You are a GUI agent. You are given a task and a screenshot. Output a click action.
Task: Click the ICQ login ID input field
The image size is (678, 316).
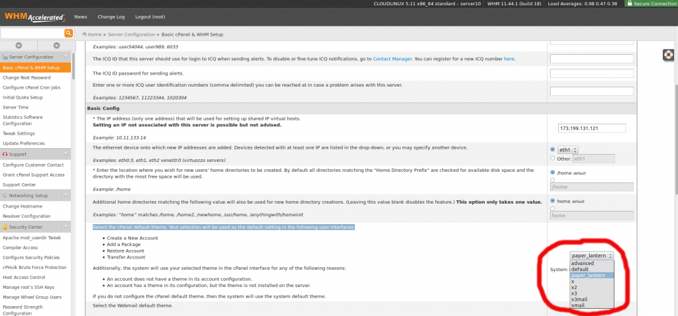[x=591, y=59]
